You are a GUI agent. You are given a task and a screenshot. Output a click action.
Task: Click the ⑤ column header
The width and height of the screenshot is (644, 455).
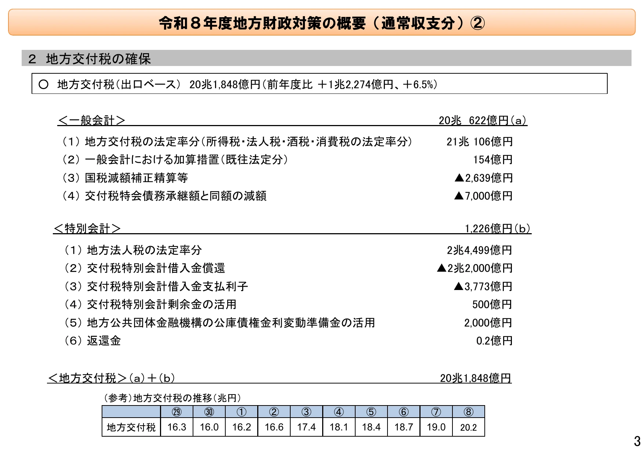coord(371,412)
